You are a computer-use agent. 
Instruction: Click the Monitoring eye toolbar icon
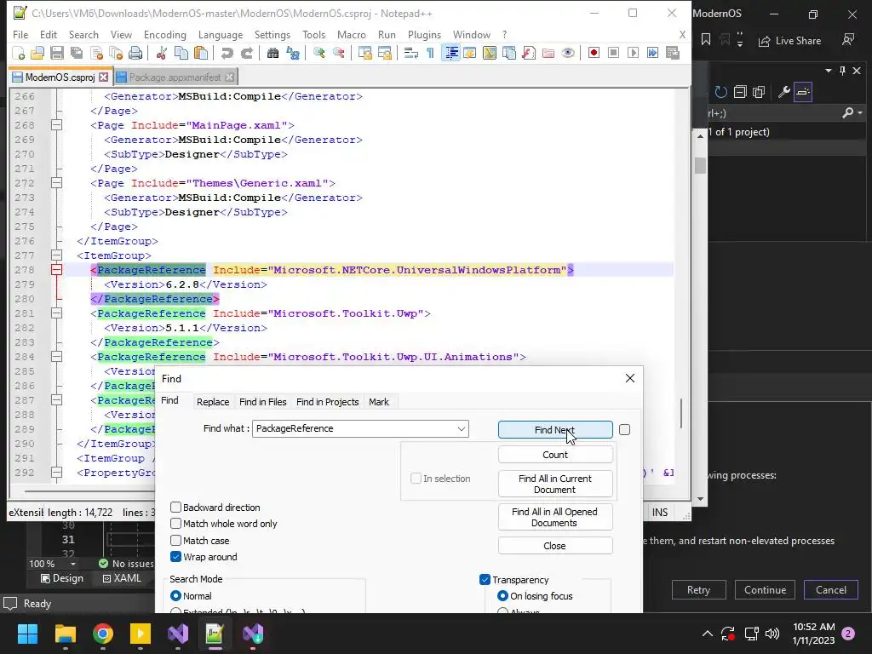(568, 54)
